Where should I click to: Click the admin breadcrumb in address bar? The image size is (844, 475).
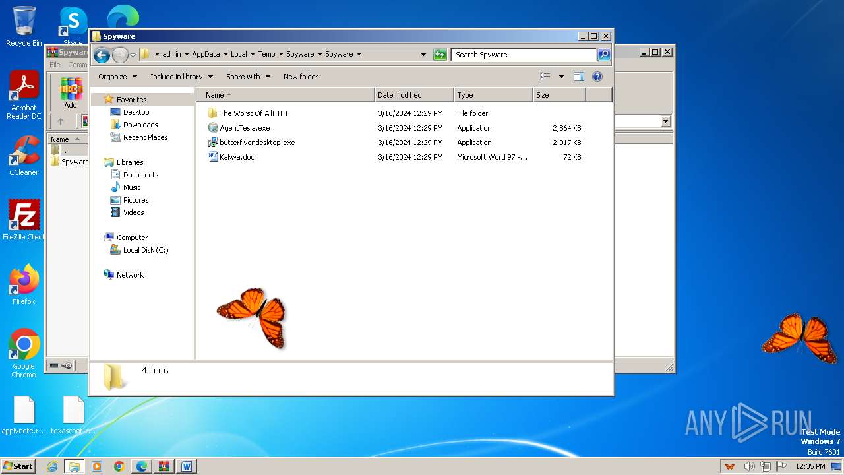(x=171, y=55)
